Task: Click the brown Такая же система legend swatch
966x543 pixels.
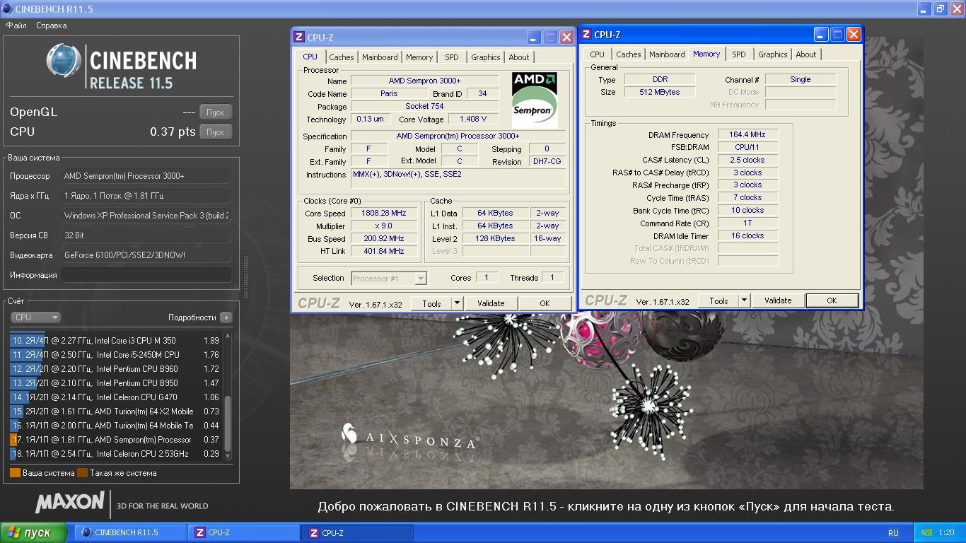Action: pos(82,473)
